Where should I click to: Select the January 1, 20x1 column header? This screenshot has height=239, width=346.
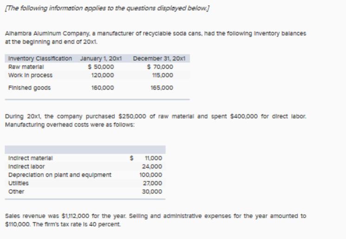pos(101,58)
